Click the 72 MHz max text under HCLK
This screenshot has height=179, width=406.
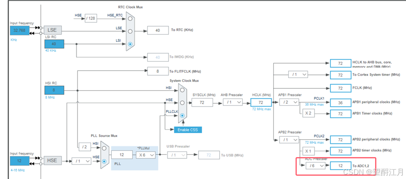point(261,109)
